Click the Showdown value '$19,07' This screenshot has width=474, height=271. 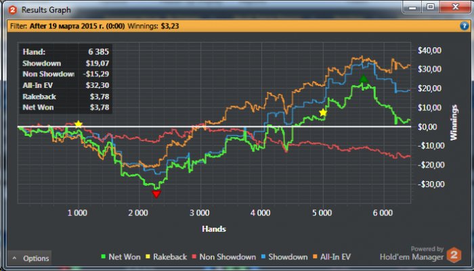98,63
